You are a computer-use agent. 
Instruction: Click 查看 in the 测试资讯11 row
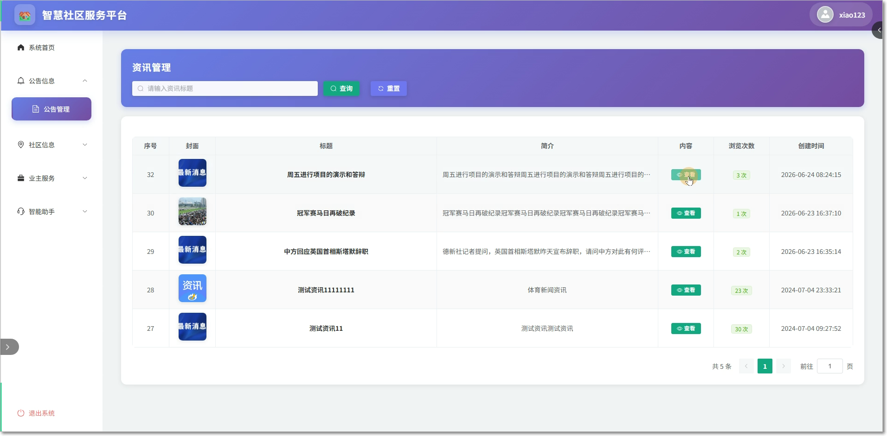686,329
